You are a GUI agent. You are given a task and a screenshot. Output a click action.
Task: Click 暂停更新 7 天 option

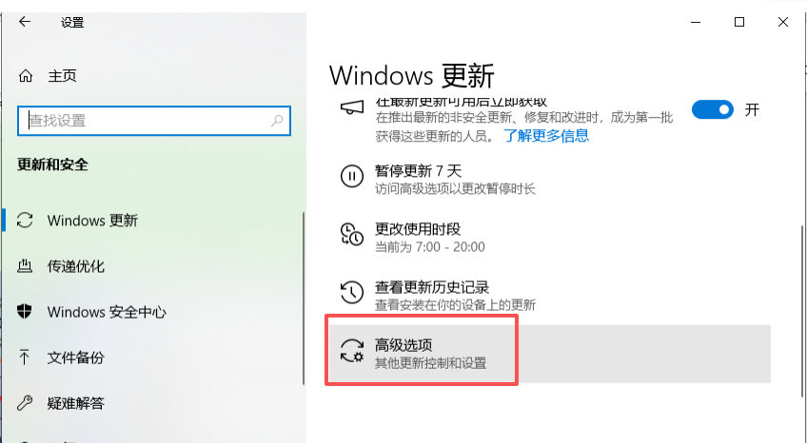coord(550,180)
